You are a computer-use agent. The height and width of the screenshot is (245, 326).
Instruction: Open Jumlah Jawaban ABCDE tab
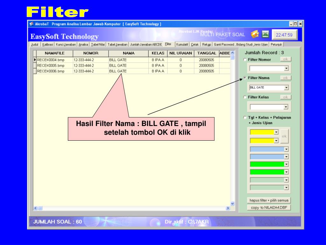[x=146, y=44]
